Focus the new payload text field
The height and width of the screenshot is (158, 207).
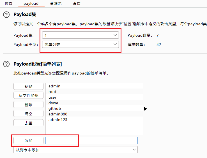tap(91, 141)
